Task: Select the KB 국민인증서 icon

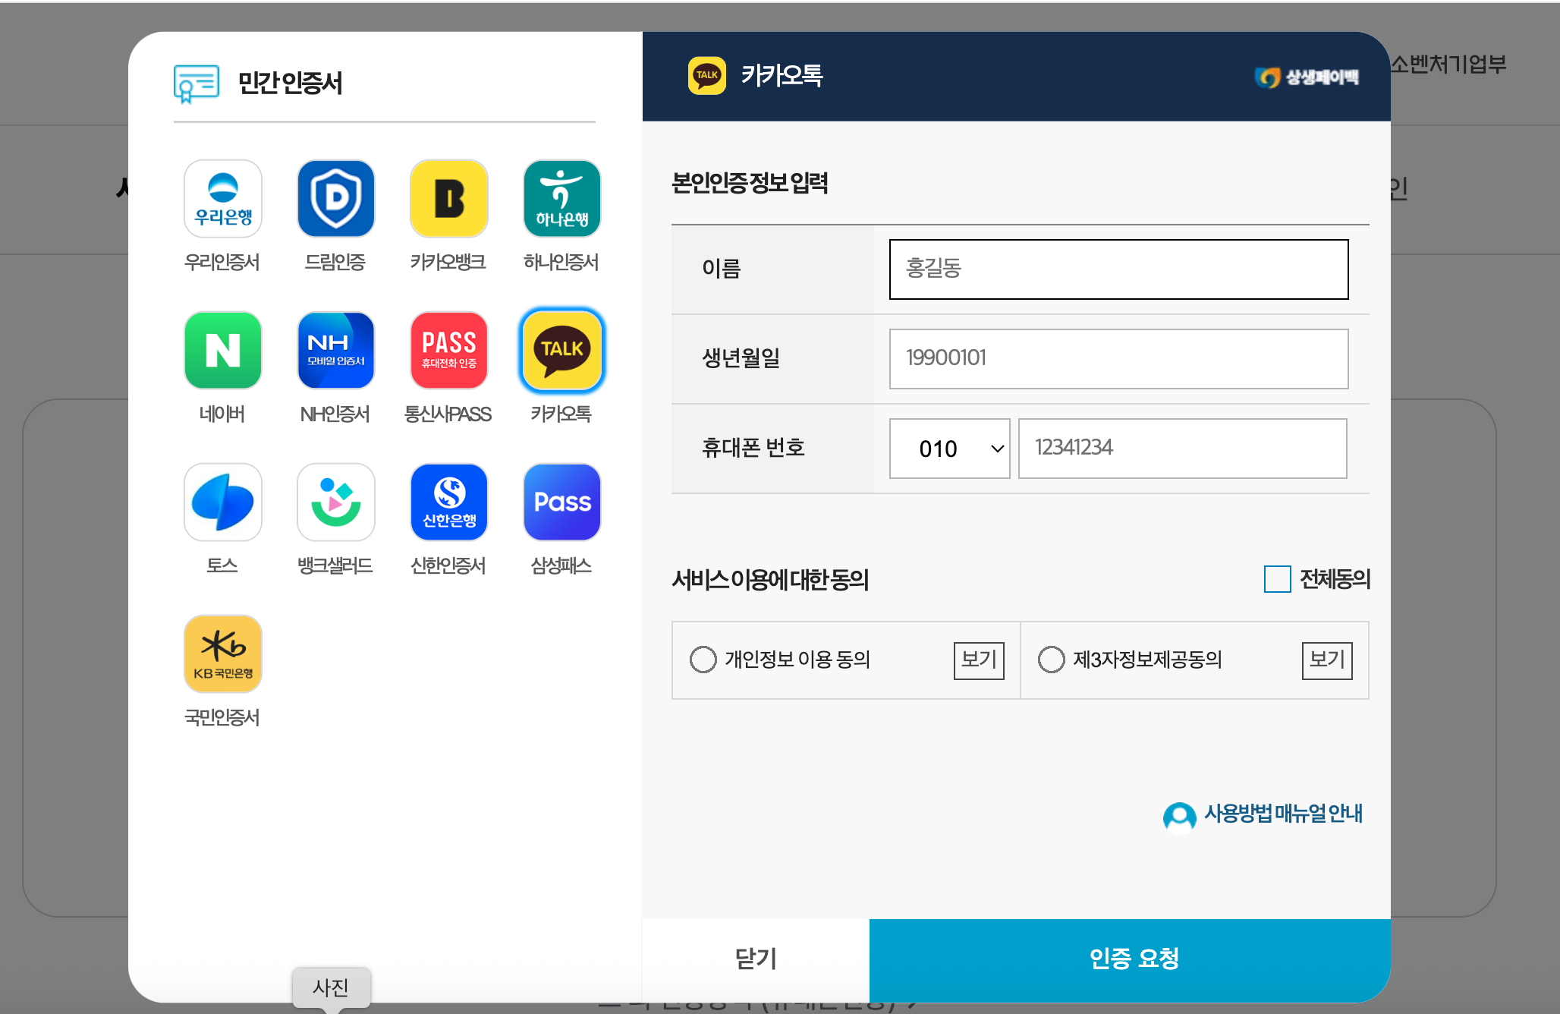Action: (x=222, y=653)
